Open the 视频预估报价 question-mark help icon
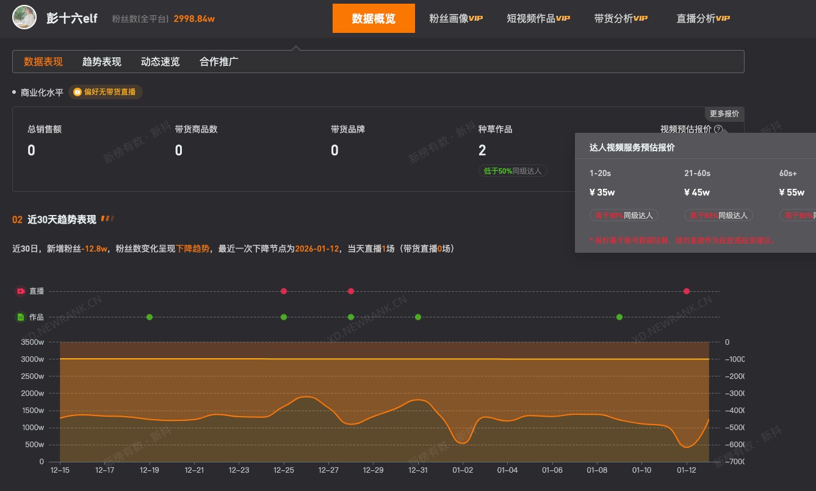816x491 pixels. point(718,129)
